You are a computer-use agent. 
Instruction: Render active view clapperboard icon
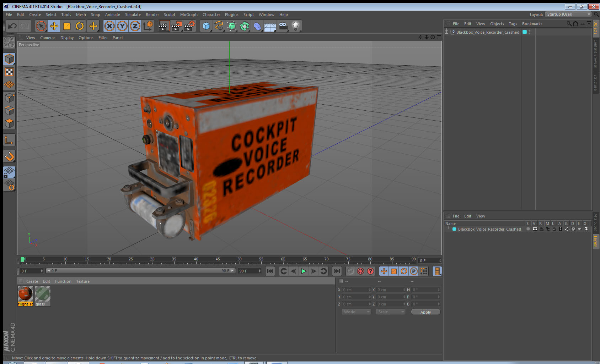[x=164, y=26]
